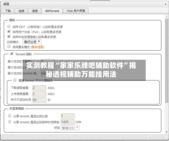Enable 分享 torrents 直至达到比率 checkbox
Screen dimensions: 169x141
point(10,116)
